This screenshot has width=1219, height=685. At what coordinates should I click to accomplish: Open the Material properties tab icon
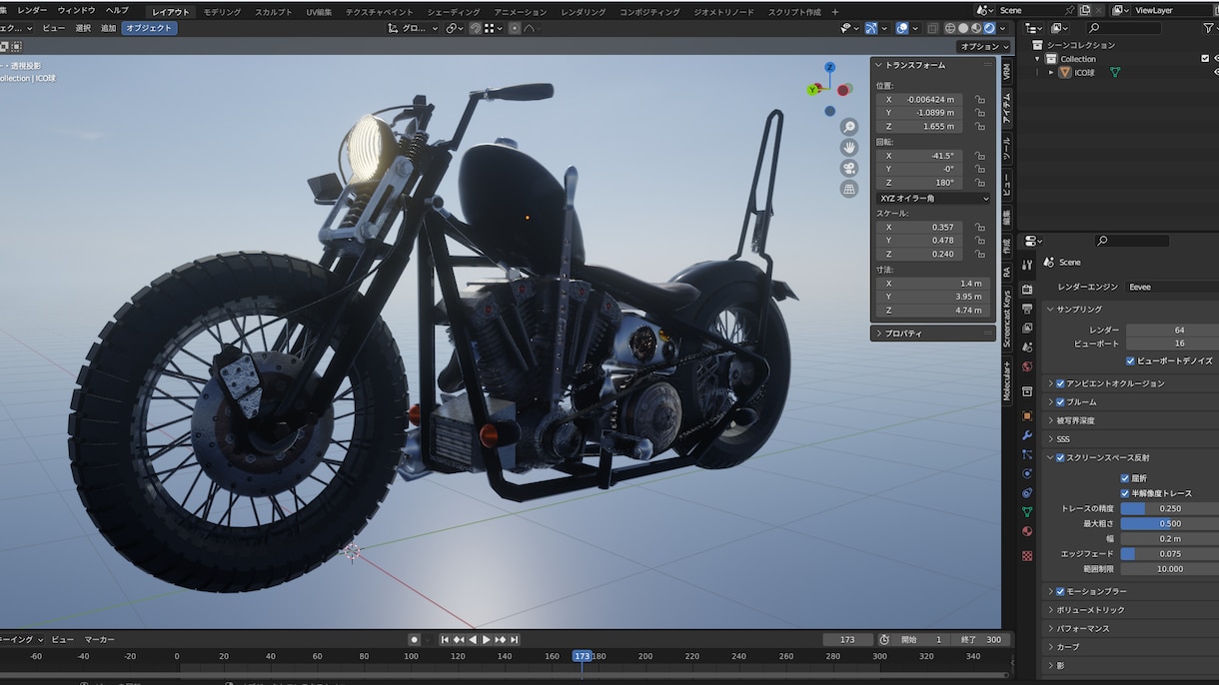click(1027, 531)
